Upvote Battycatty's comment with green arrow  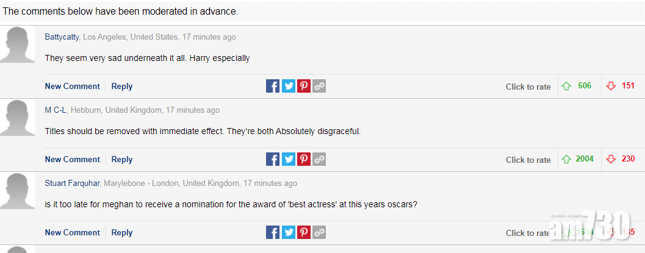point(566,86)
